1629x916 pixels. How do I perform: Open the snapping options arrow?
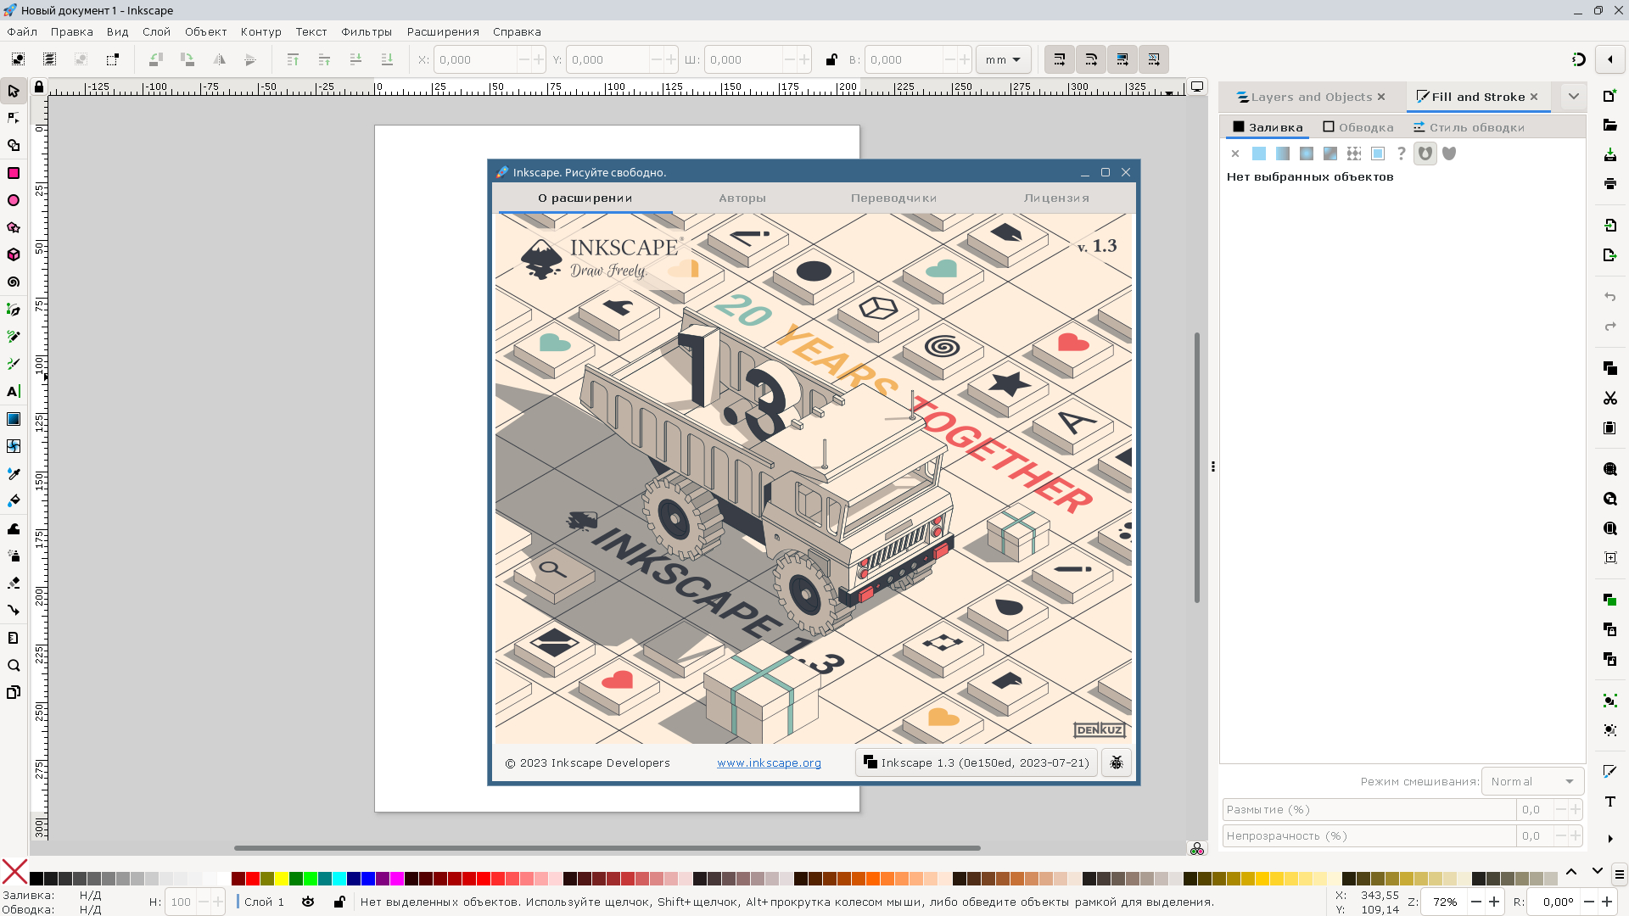(x=1610, y=59)
